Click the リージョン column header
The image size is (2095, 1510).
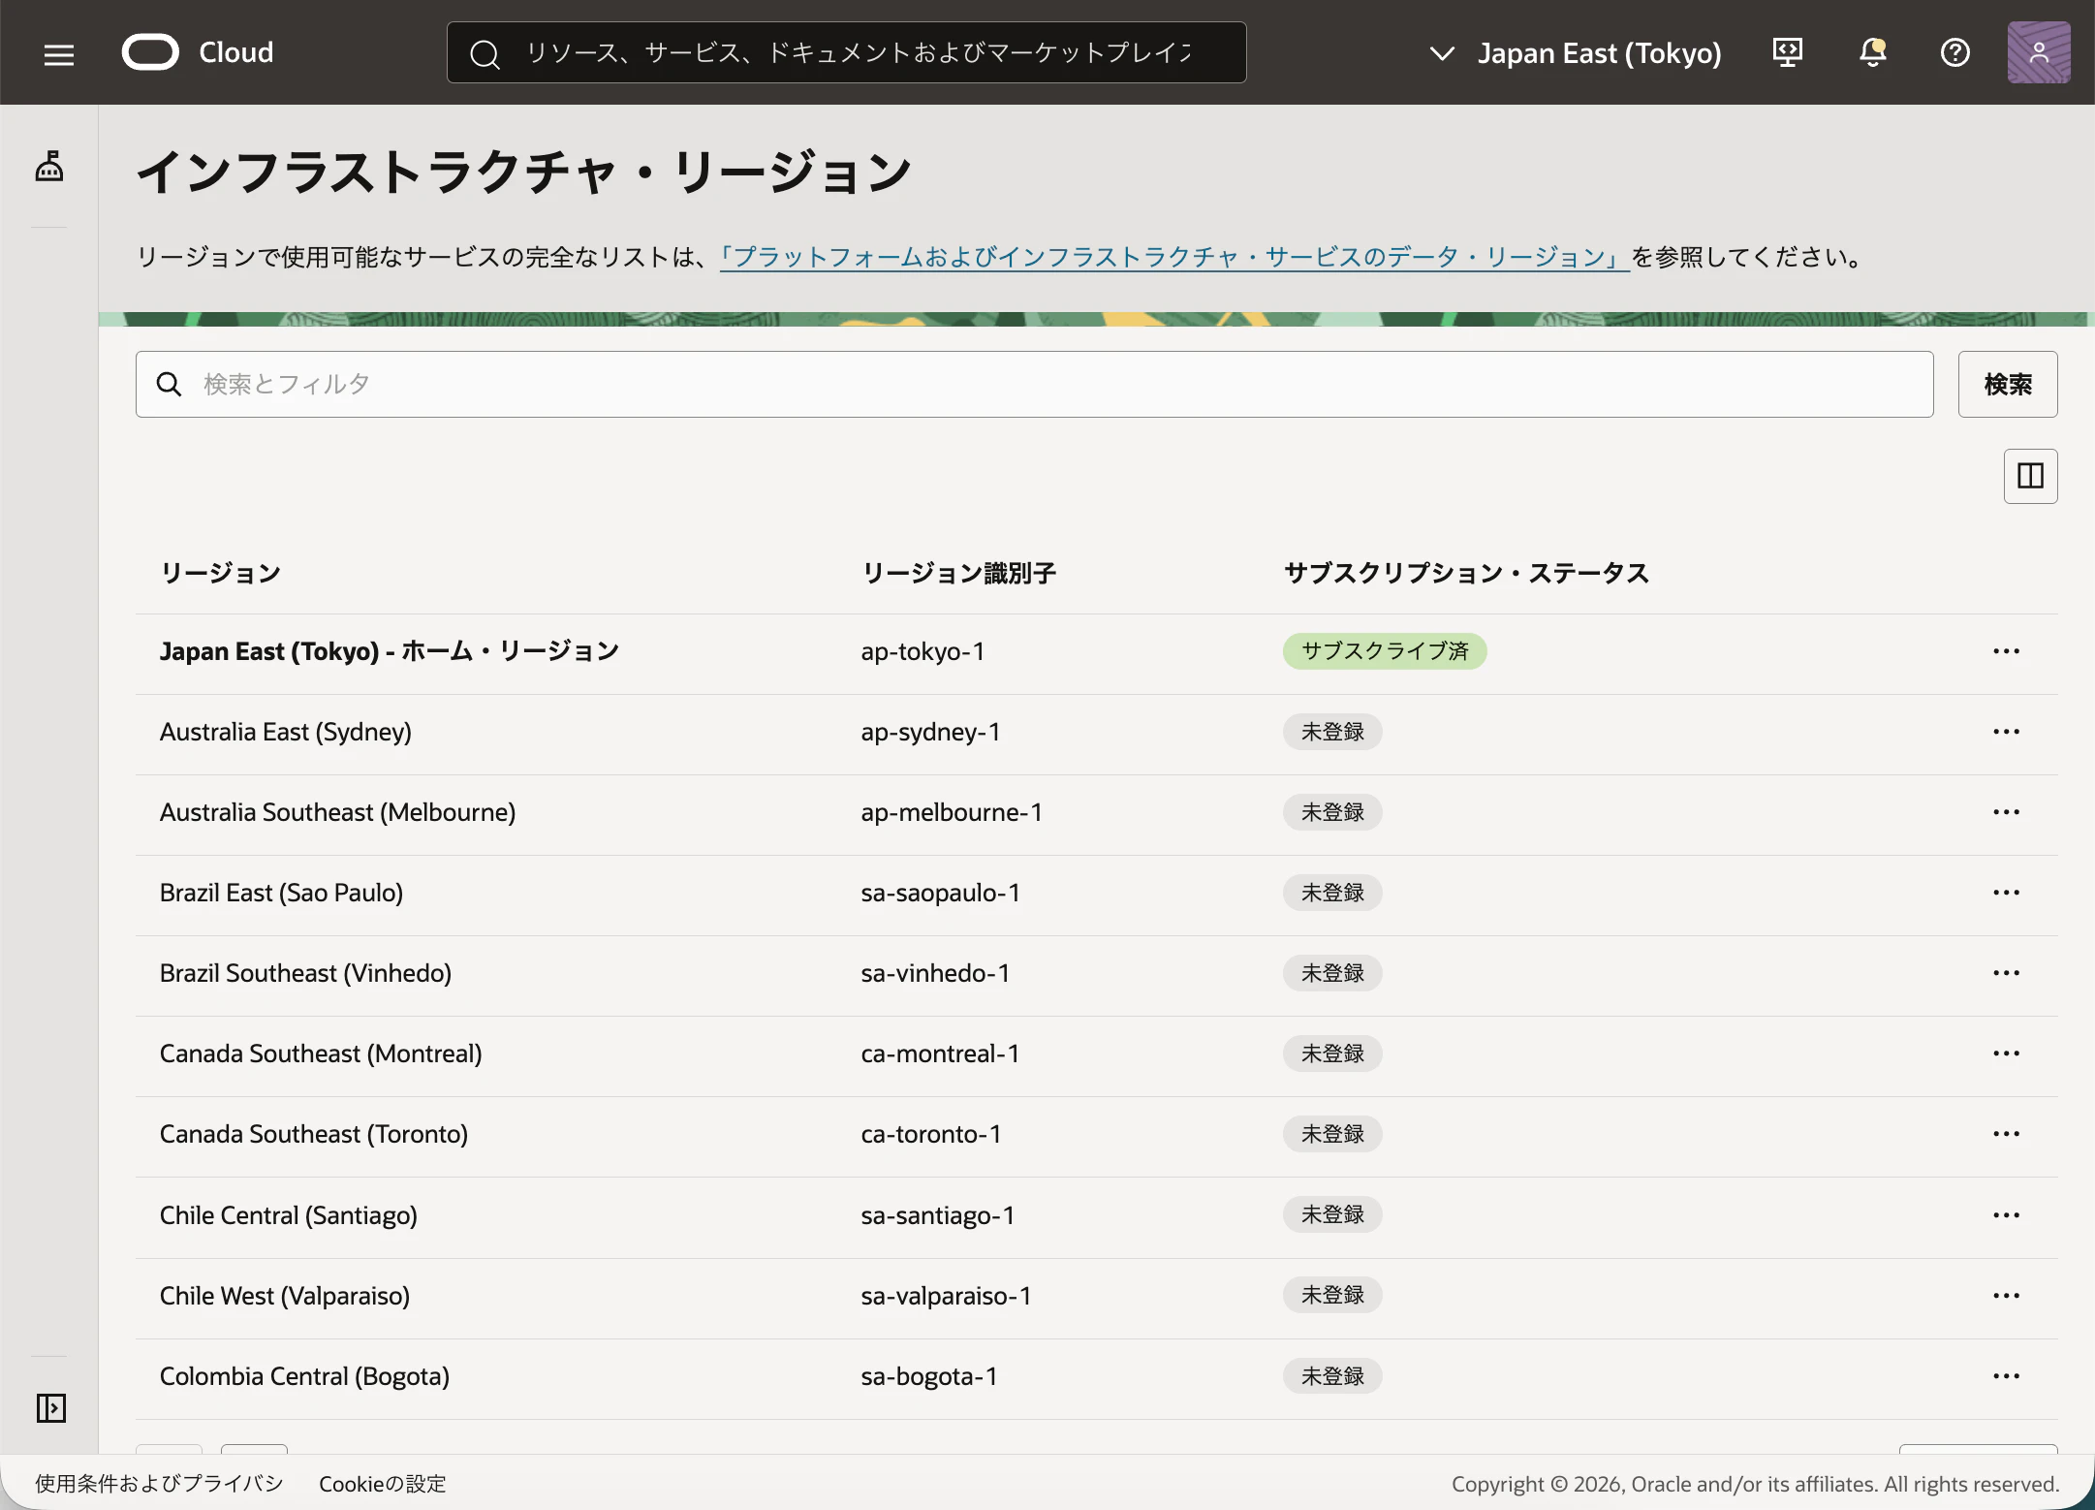221,574
